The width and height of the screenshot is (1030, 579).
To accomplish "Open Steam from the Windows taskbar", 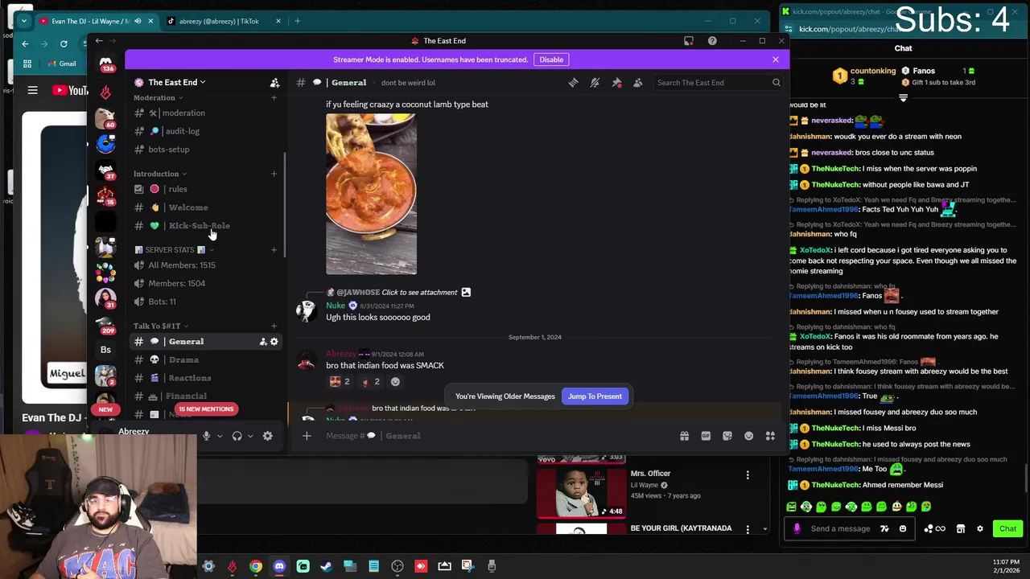I will (x=326, y=566).
